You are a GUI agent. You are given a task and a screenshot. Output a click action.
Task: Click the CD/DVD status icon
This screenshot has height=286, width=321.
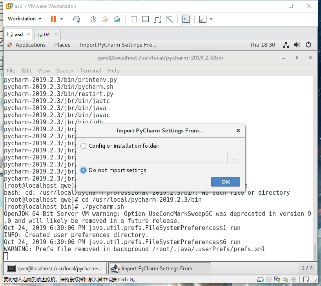(x=269, y=279)
